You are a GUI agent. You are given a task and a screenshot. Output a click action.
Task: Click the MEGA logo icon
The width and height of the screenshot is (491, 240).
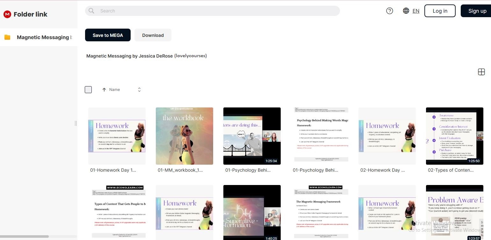7,14
